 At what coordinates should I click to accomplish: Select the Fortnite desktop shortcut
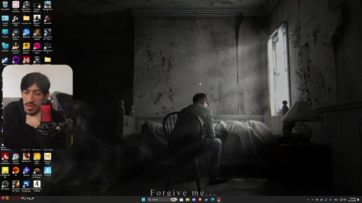coord(48,171)
